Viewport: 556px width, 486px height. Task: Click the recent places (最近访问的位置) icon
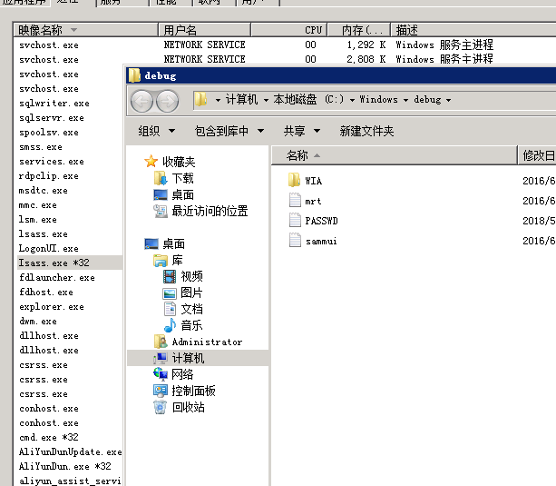[161, 211]
